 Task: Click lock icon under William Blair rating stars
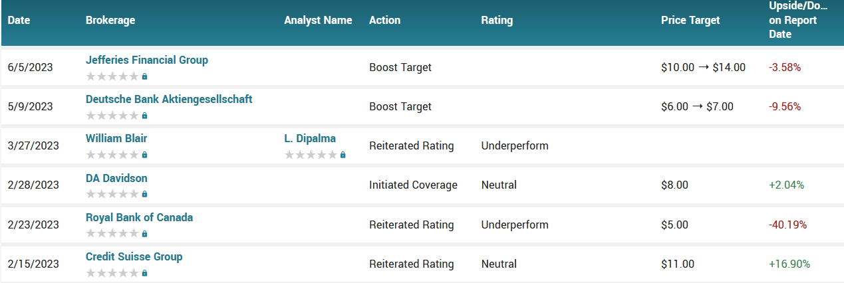pos(144,155)
